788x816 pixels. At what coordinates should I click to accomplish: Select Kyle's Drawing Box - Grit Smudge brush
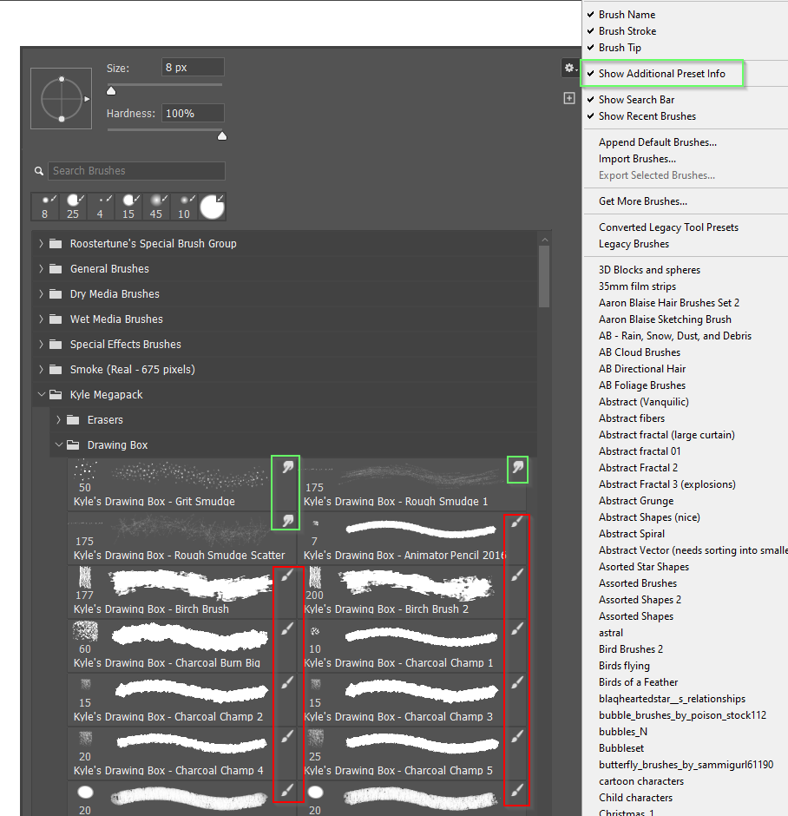(182, 484)
